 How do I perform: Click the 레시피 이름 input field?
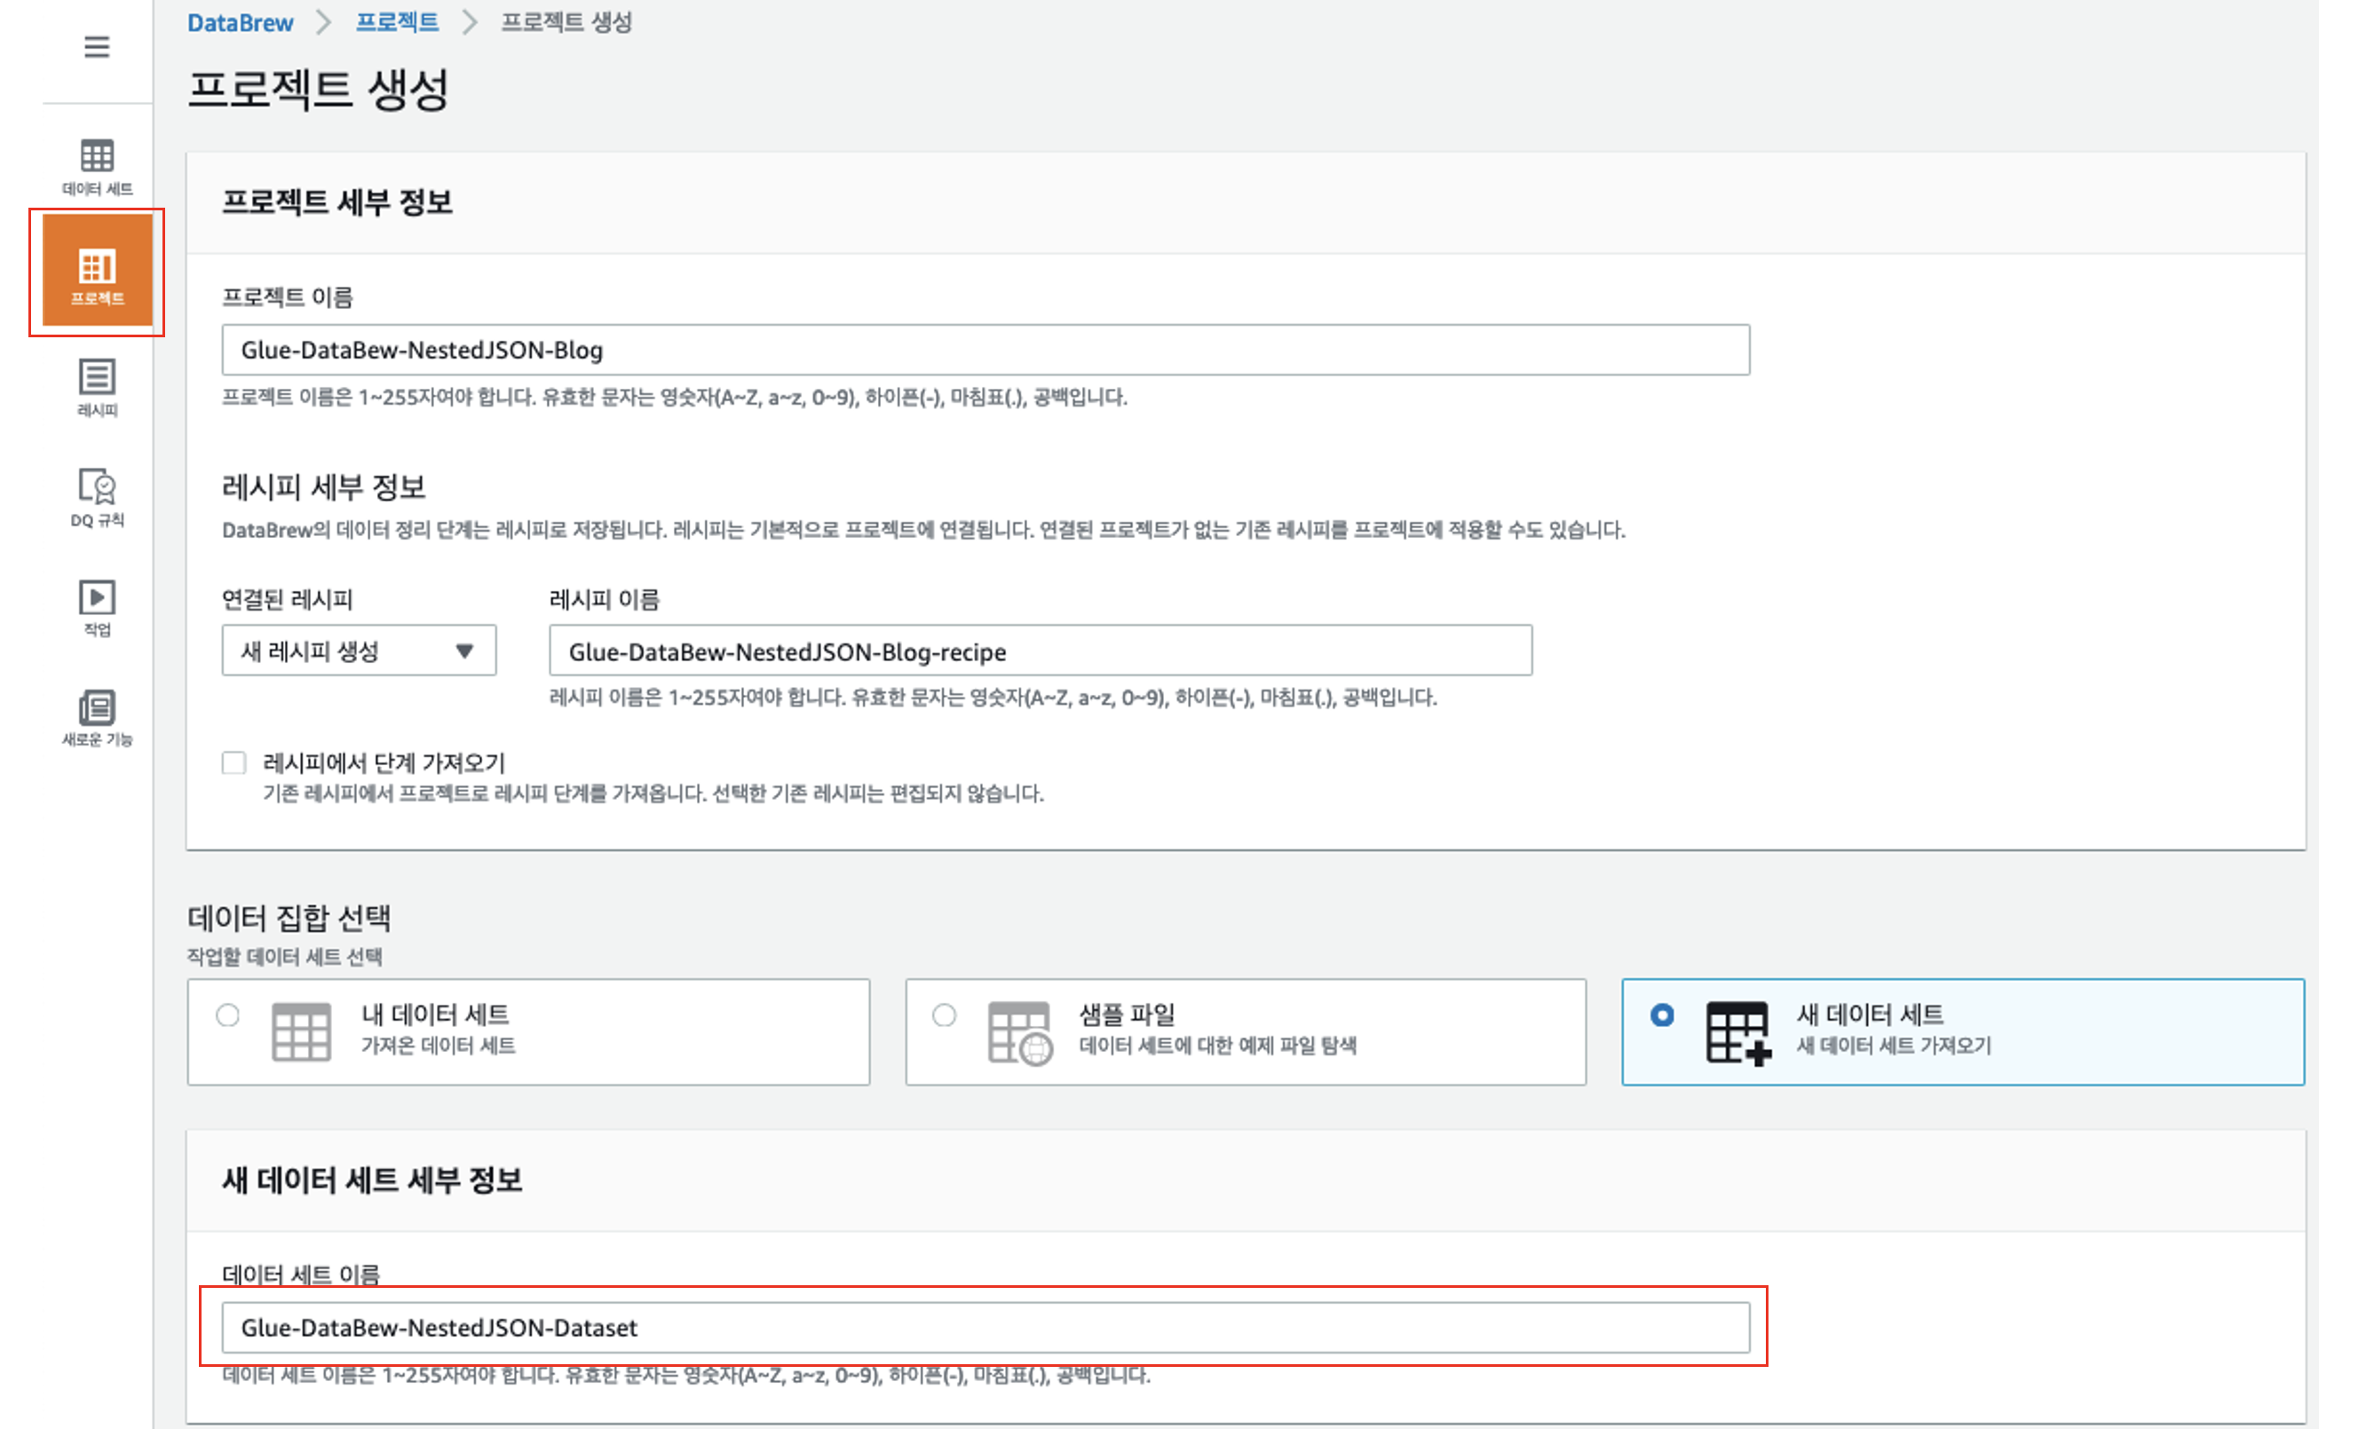[x=1039, y=651]
